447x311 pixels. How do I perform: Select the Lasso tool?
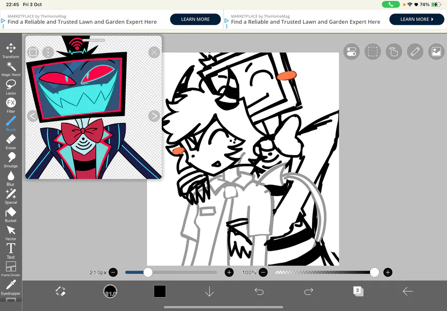point(11,88)
